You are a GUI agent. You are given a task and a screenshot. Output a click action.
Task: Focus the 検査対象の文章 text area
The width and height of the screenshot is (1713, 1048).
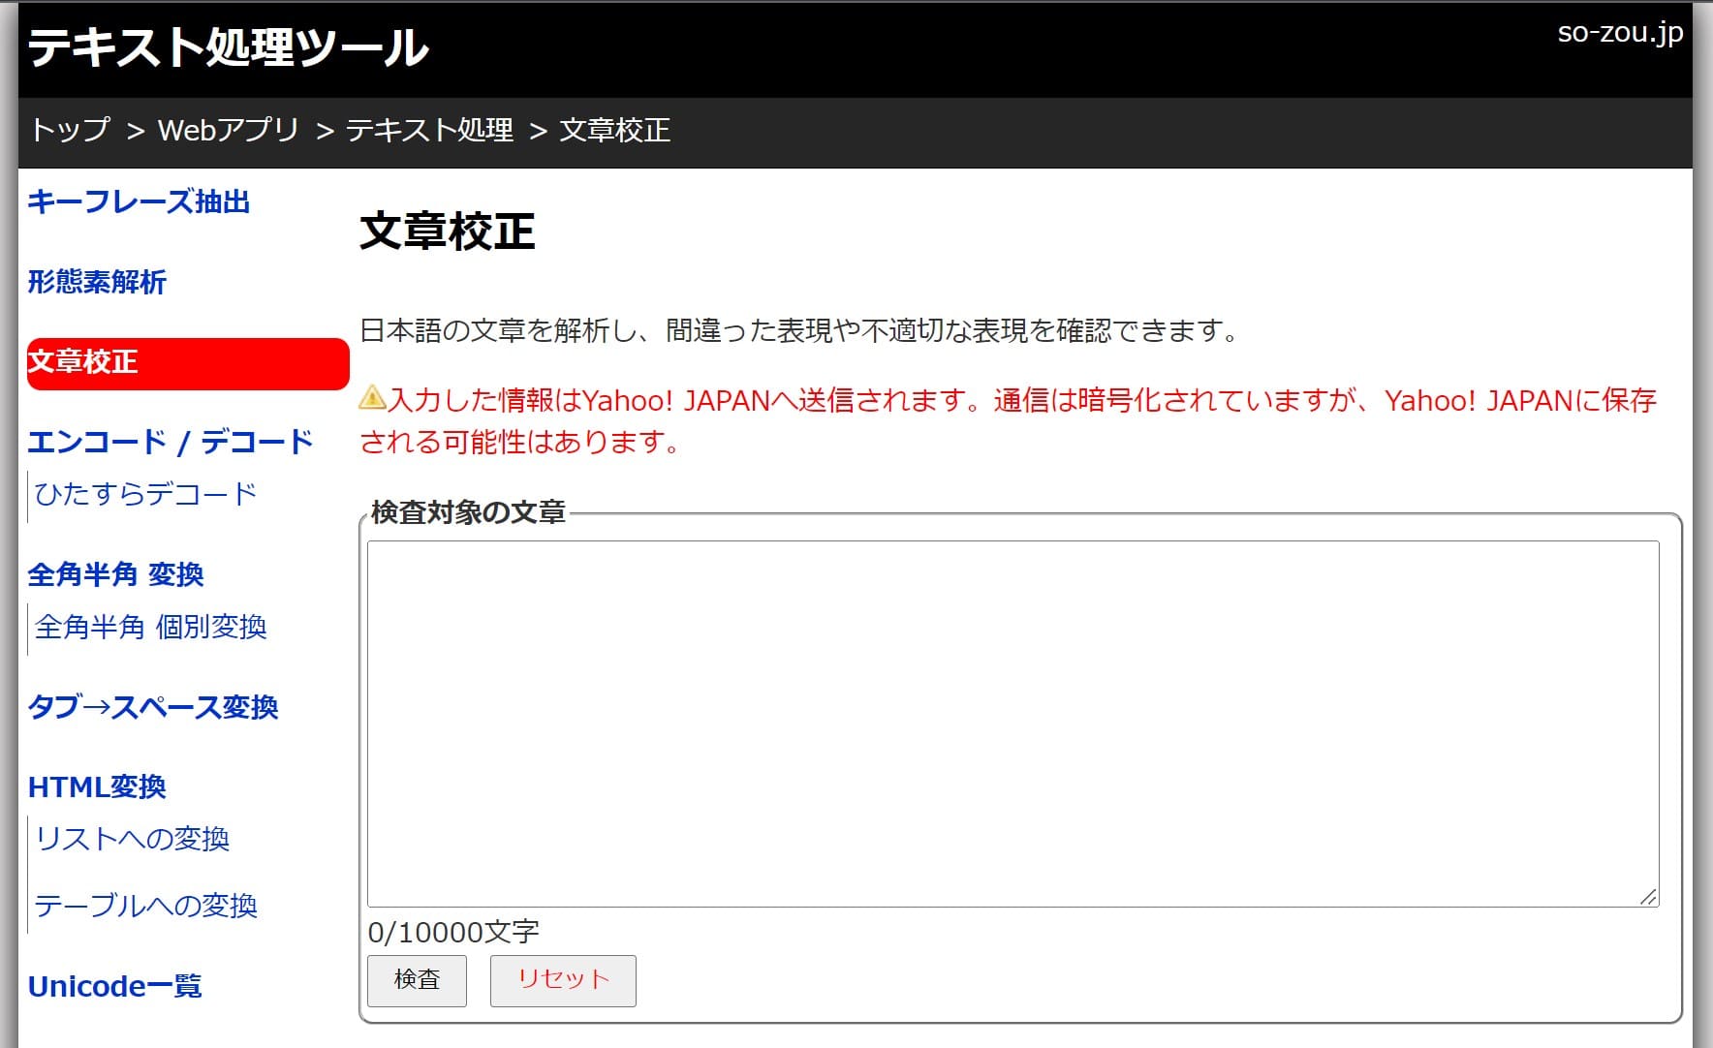coord(1012,724)
